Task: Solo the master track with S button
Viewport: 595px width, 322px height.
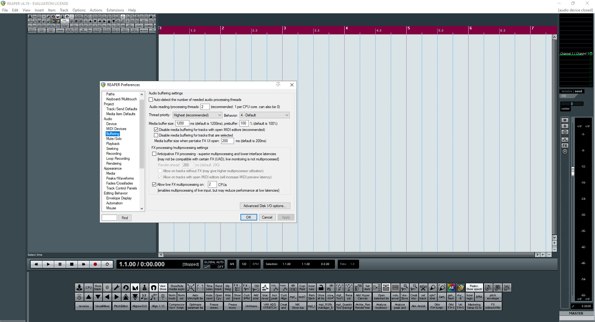Action: (x=565, y=126)
